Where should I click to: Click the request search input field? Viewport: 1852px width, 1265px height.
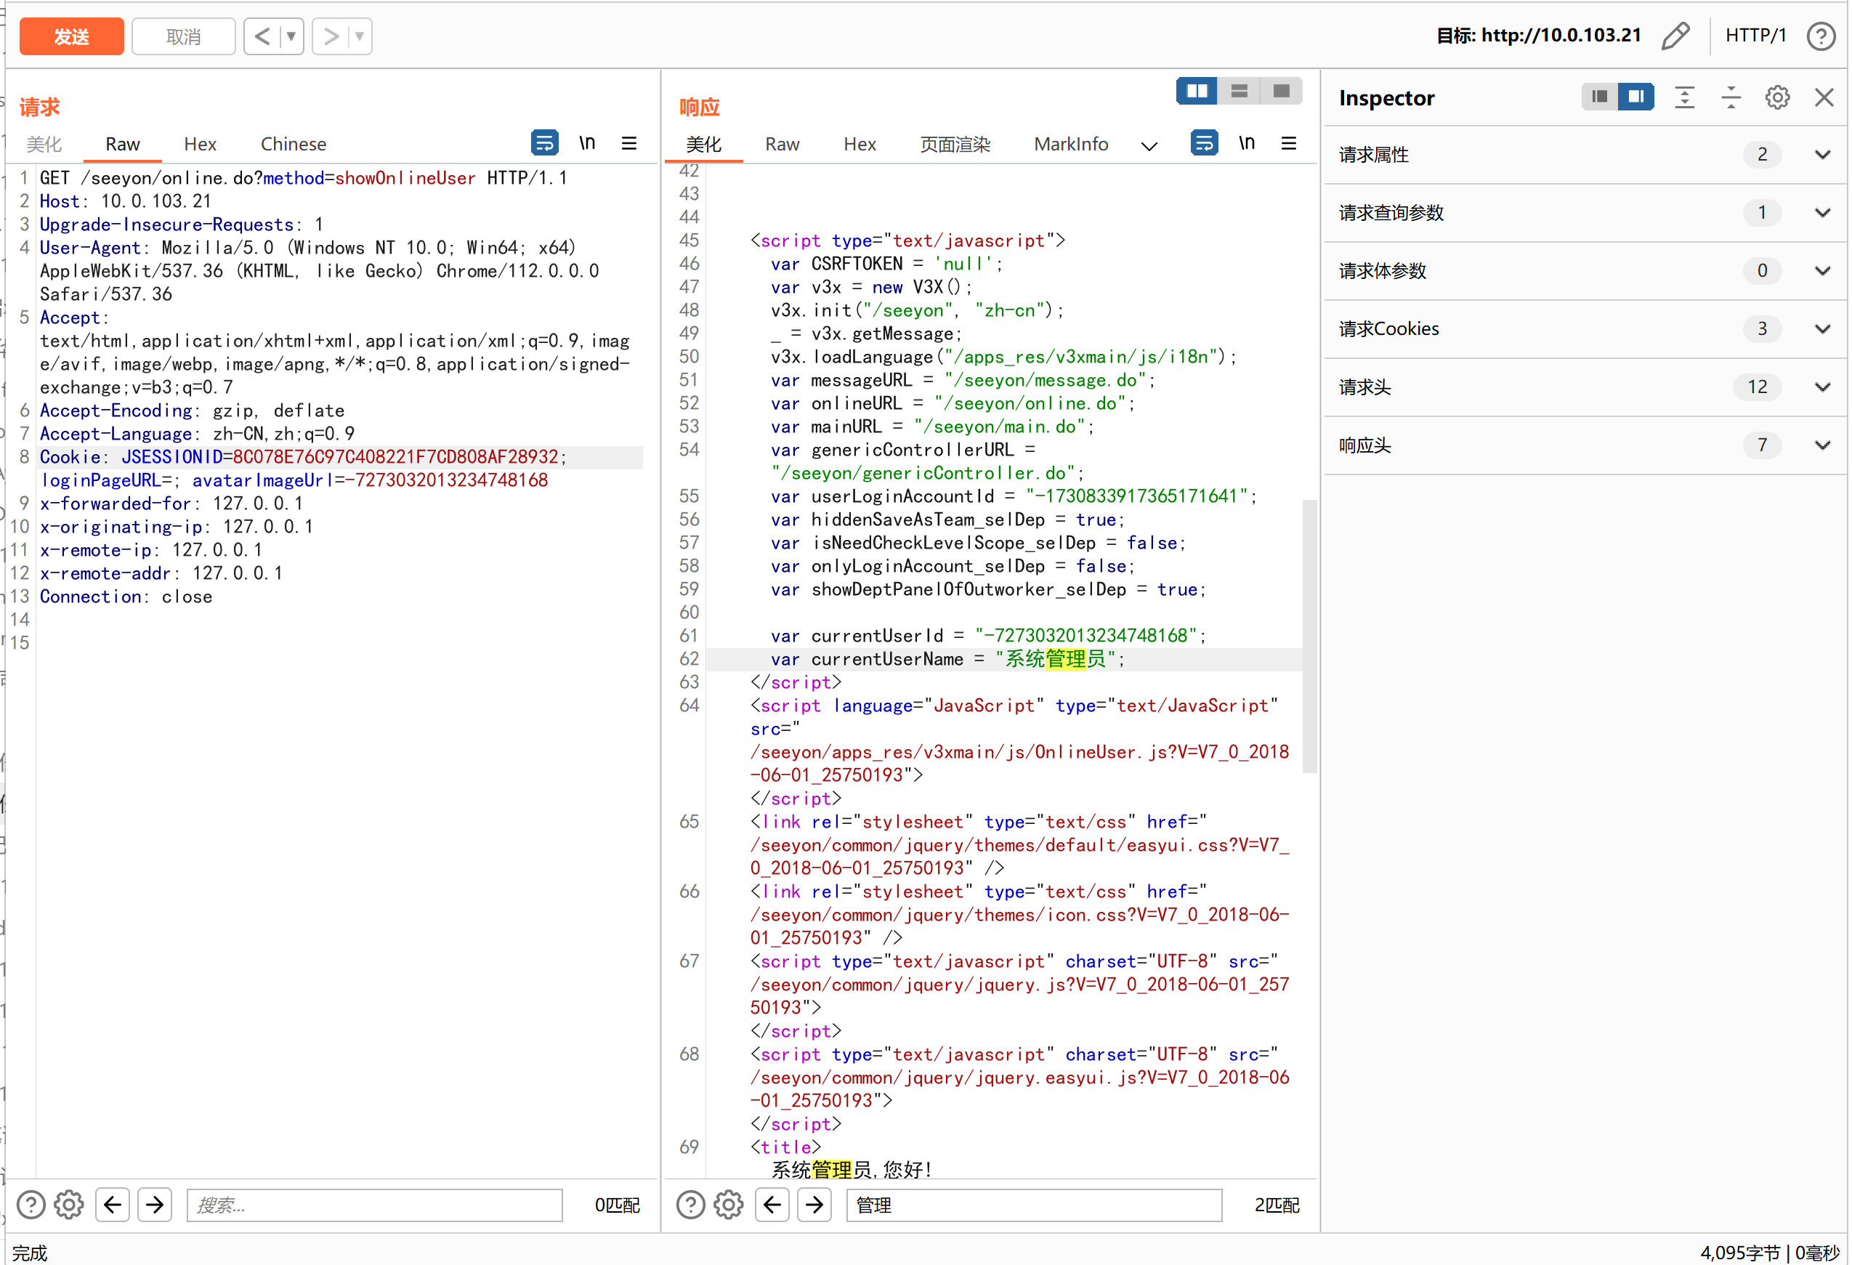(375, 1205)
